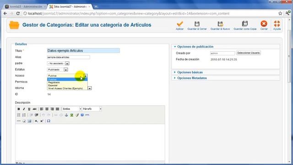293x165 pixels.
Task: Go back in browser history
Action: pos(5,13)
